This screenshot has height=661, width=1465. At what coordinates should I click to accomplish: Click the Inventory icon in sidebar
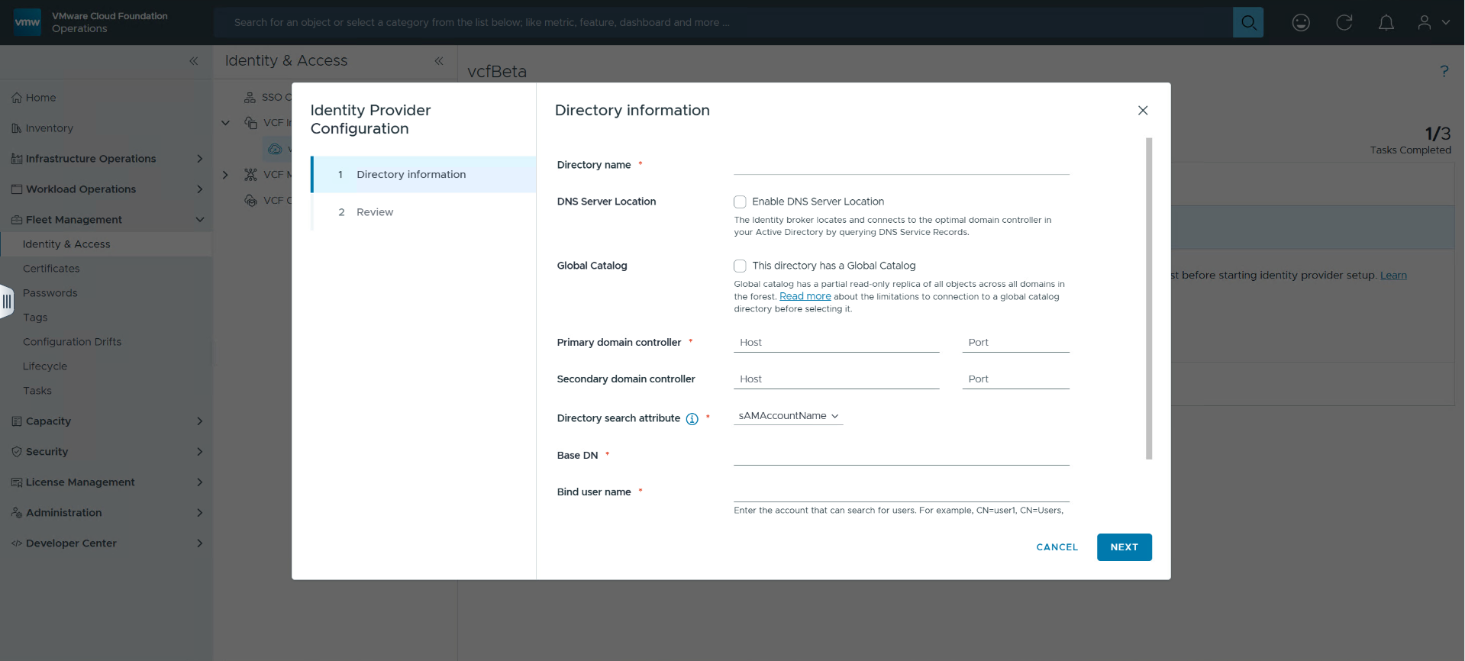tap(17, 128)
